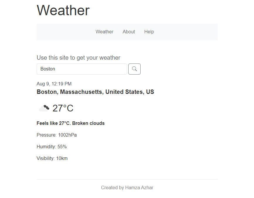Click the magnifying glass search icon

[x=134, y=69]
